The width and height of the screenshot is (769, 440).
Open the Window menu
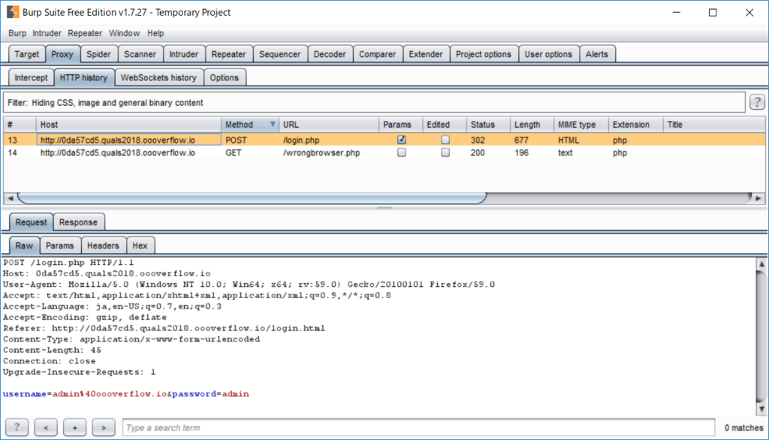(x=124, y=33)
